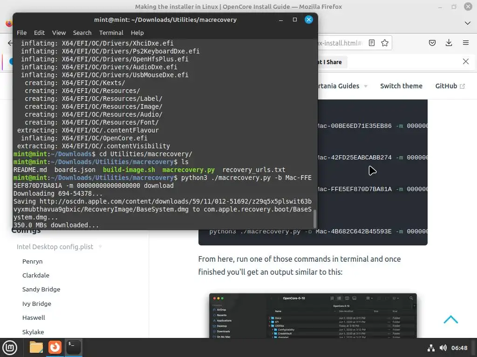Open the Skylake sidebar link
The image size is (477, 357).
[x=33, y=332]
